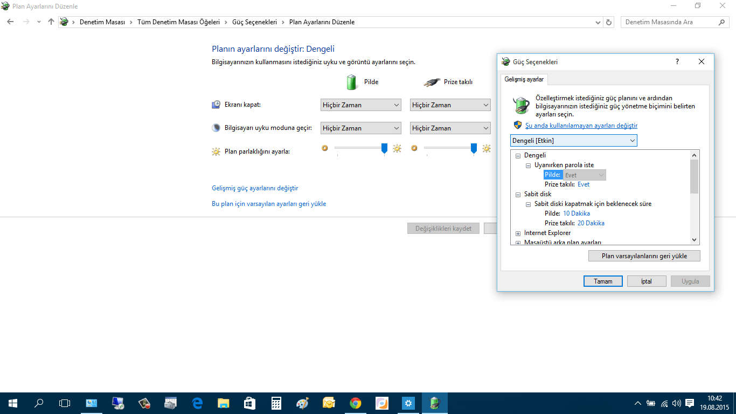This screenshot has width=736, height=414.
Task: Collapse the Dengeli tree node
Action: pos(518,155)
